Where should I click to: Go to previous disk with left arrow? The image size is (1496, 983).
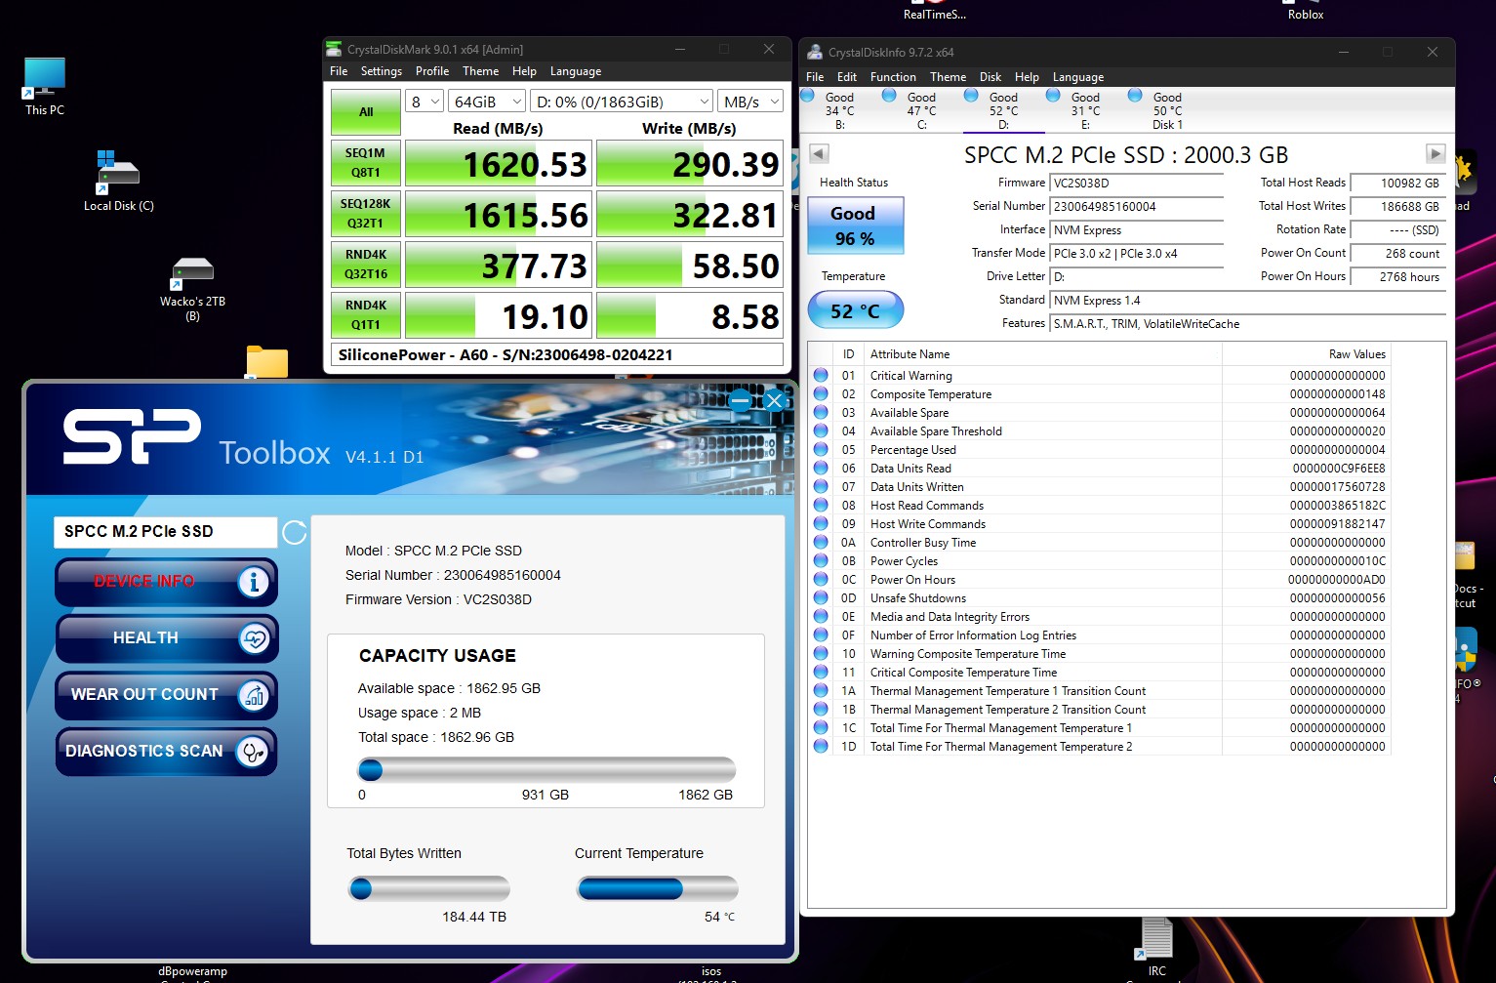tap(820, 154)
